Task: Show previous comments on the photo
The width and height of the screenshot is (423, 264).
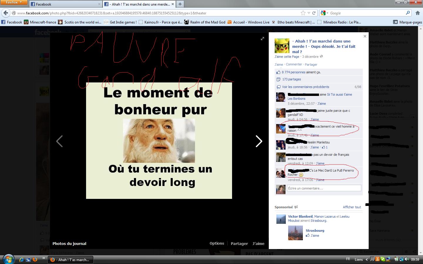Action: tap(305, 87)
